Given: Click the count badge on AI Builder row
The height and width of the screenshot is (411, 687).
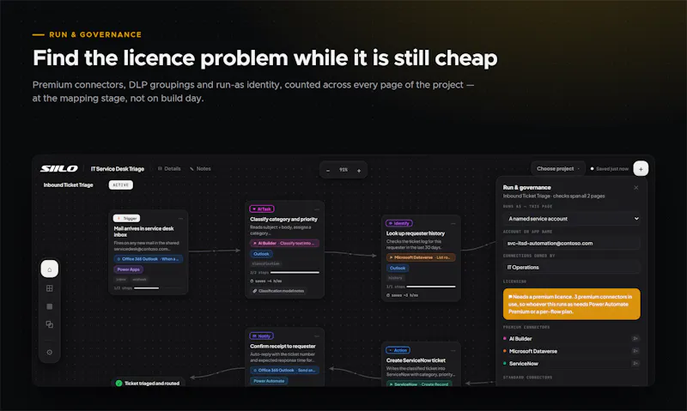Looking at the screenshot, I should (x=635, y=338).
